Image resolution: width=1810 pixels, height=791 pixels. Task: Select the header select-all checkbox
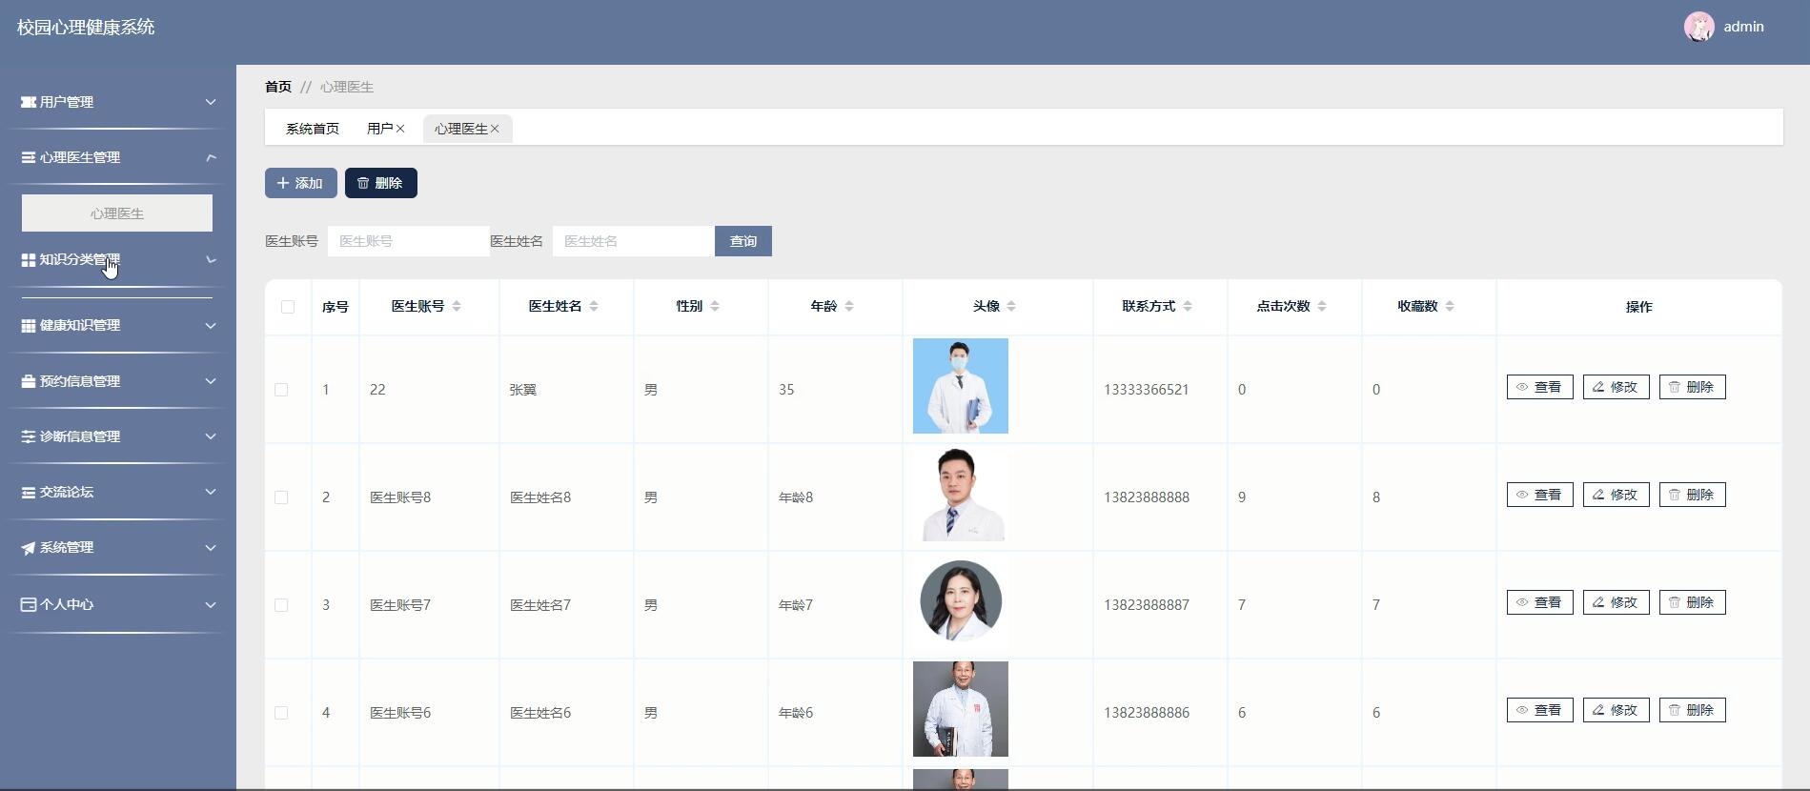tap(288, 307)
